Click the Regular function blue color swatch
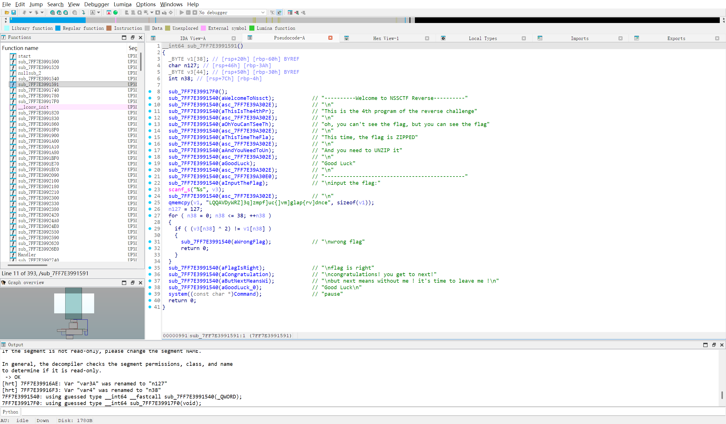726x424 pixels. click(58, 28)
